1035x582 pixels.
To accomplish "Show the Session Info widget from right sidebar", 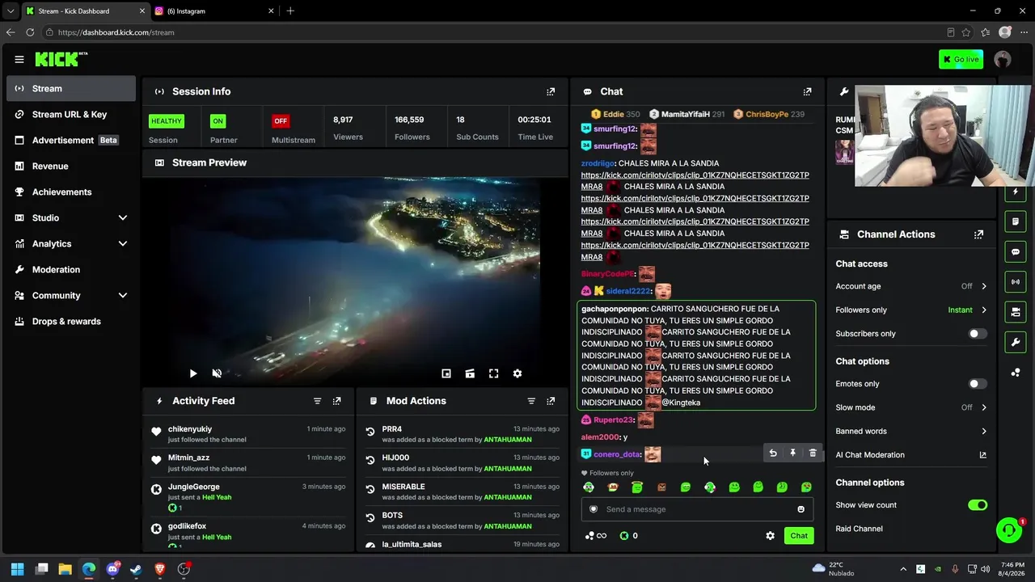I will 1016,281.
